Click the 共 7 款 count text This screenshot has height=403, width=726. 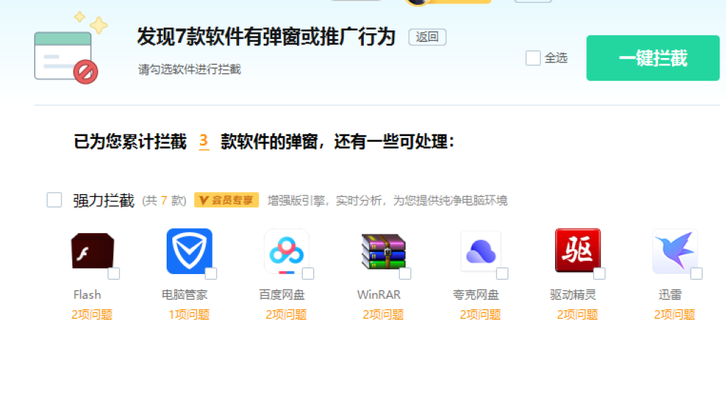click(164, 200)
